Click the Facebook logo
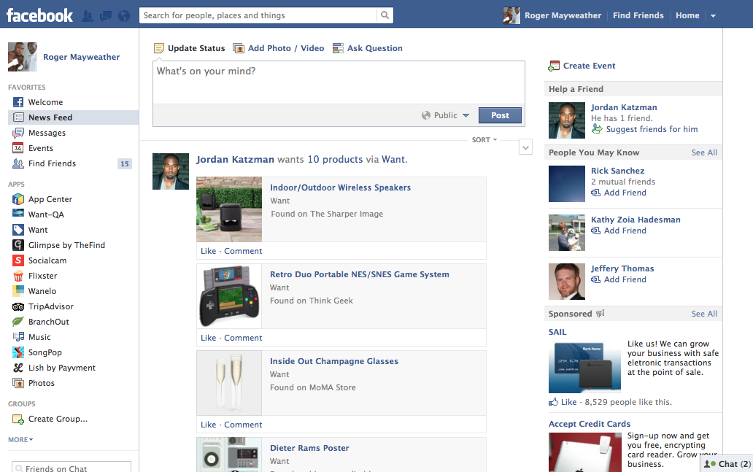 [39, 15]
